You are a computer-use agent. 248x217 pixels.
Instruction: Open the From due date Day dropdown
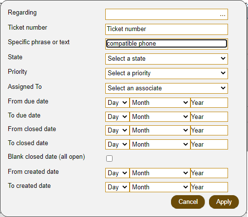tap(117, 102)
